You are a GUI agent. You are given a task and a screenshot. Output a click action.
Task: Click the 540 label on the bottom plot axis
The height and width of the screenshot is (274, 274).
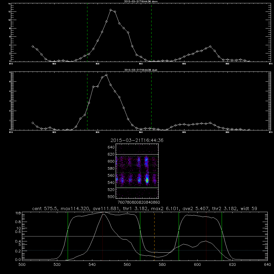92,265
